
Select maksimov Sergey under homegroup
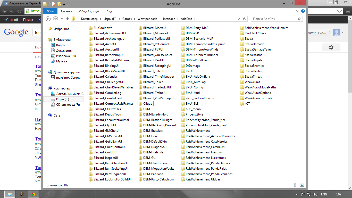(x=68, y=78)
